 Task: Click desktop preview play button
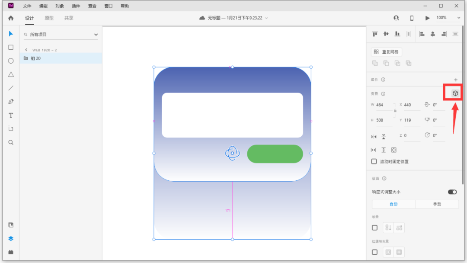pyautogui.click(x=428, y=18)
